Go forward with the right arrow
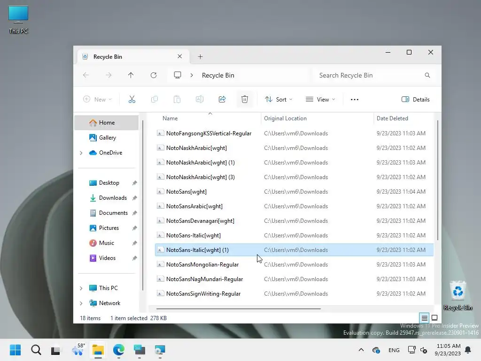Viewport: 481px width, 361px height. pos(109,75)
